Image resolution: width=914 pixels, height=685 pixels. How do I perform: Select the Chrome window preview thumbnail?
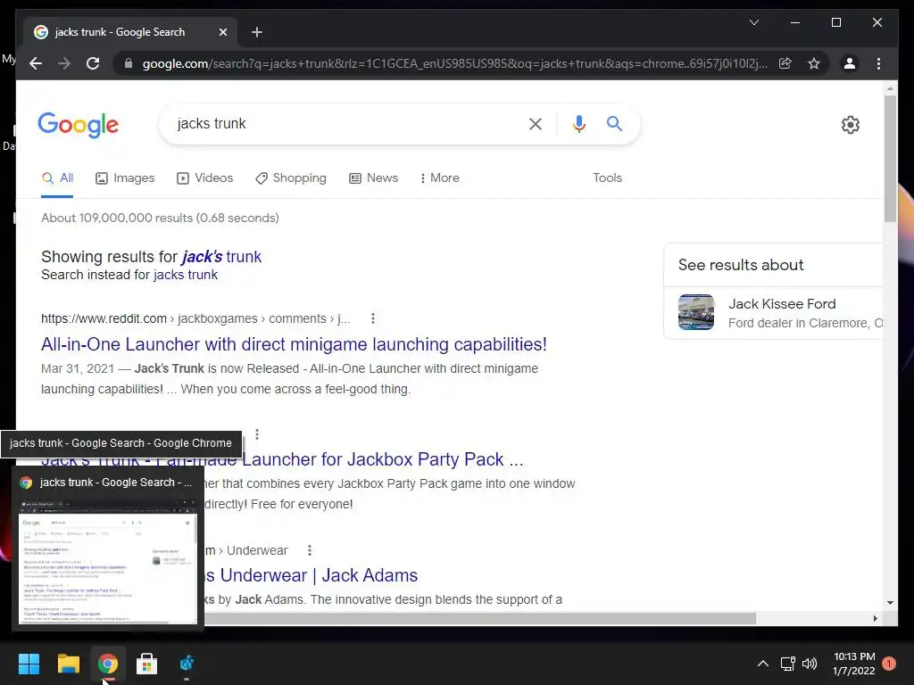click(108, 561)
